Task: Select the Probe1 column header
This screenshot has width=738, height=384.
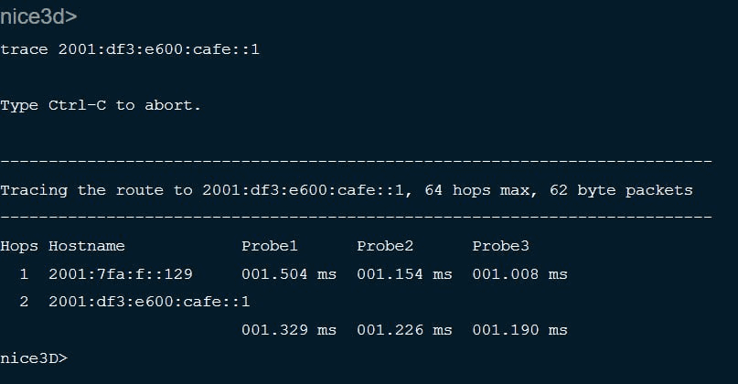Action: pos(270,246)
